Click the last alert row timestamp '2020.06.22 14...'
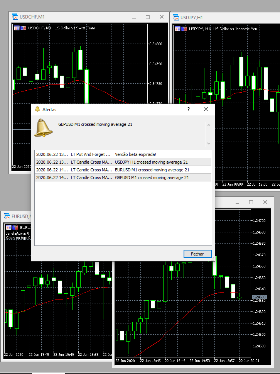The width and height of the screenshot is (280, 374). pos(52,178)
